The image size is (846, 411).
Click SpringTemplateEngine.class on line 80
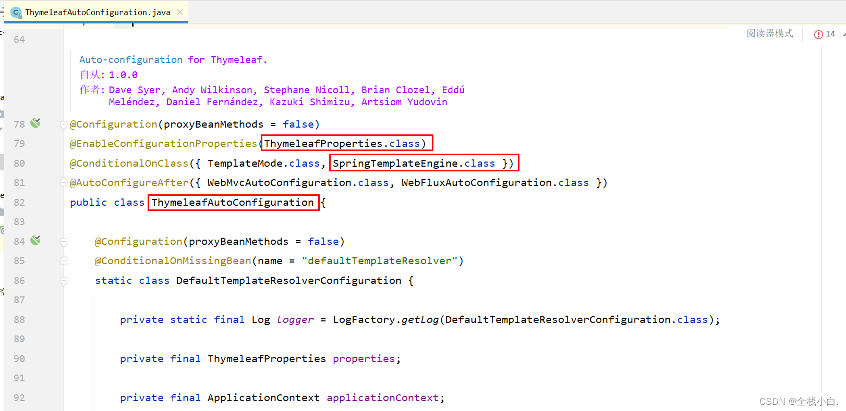[x=414, y=164]
